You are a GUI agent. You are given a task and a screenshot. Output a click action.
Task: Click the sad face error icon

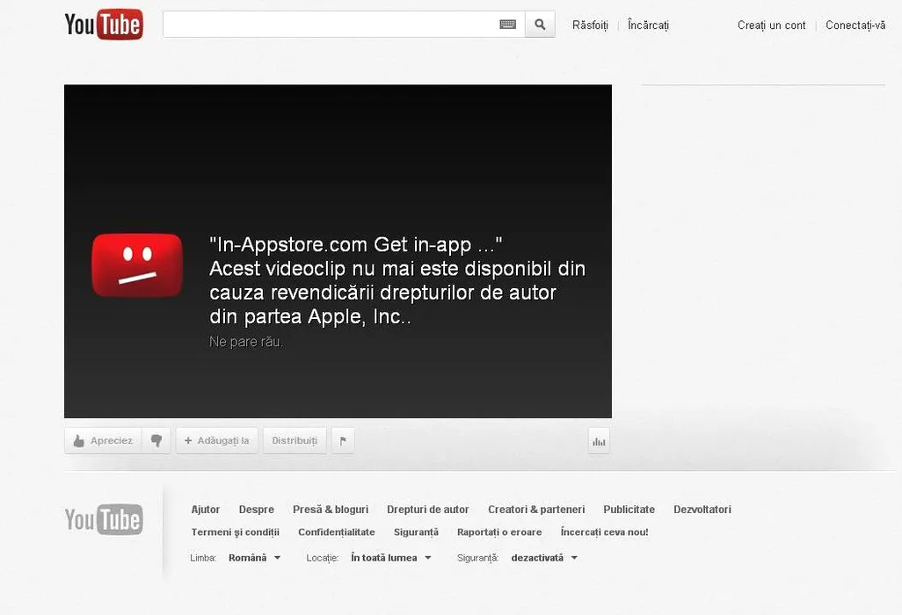tap(137, 265)
